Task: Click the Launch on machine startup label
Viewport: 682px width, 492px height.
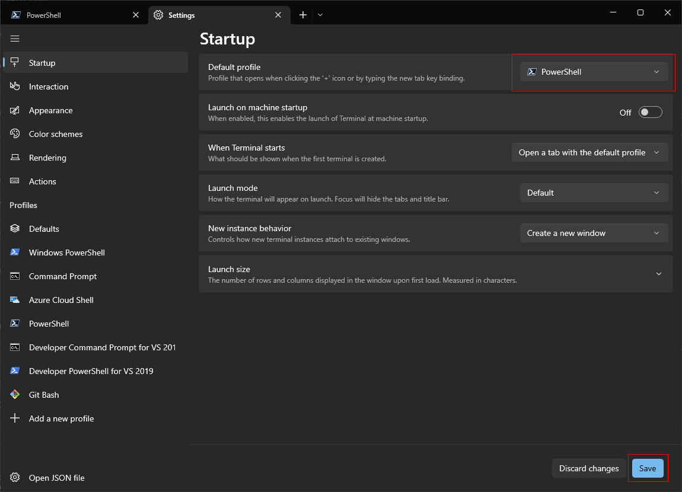Action: pos(257,107)
